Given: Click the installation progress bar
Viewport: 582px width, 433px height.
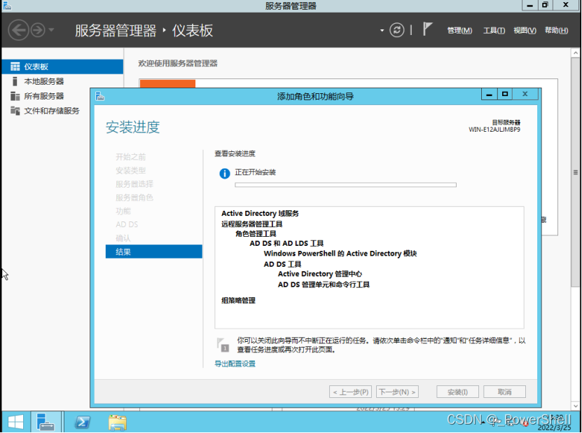Looking at the screenshot, I should pos(345,185).
